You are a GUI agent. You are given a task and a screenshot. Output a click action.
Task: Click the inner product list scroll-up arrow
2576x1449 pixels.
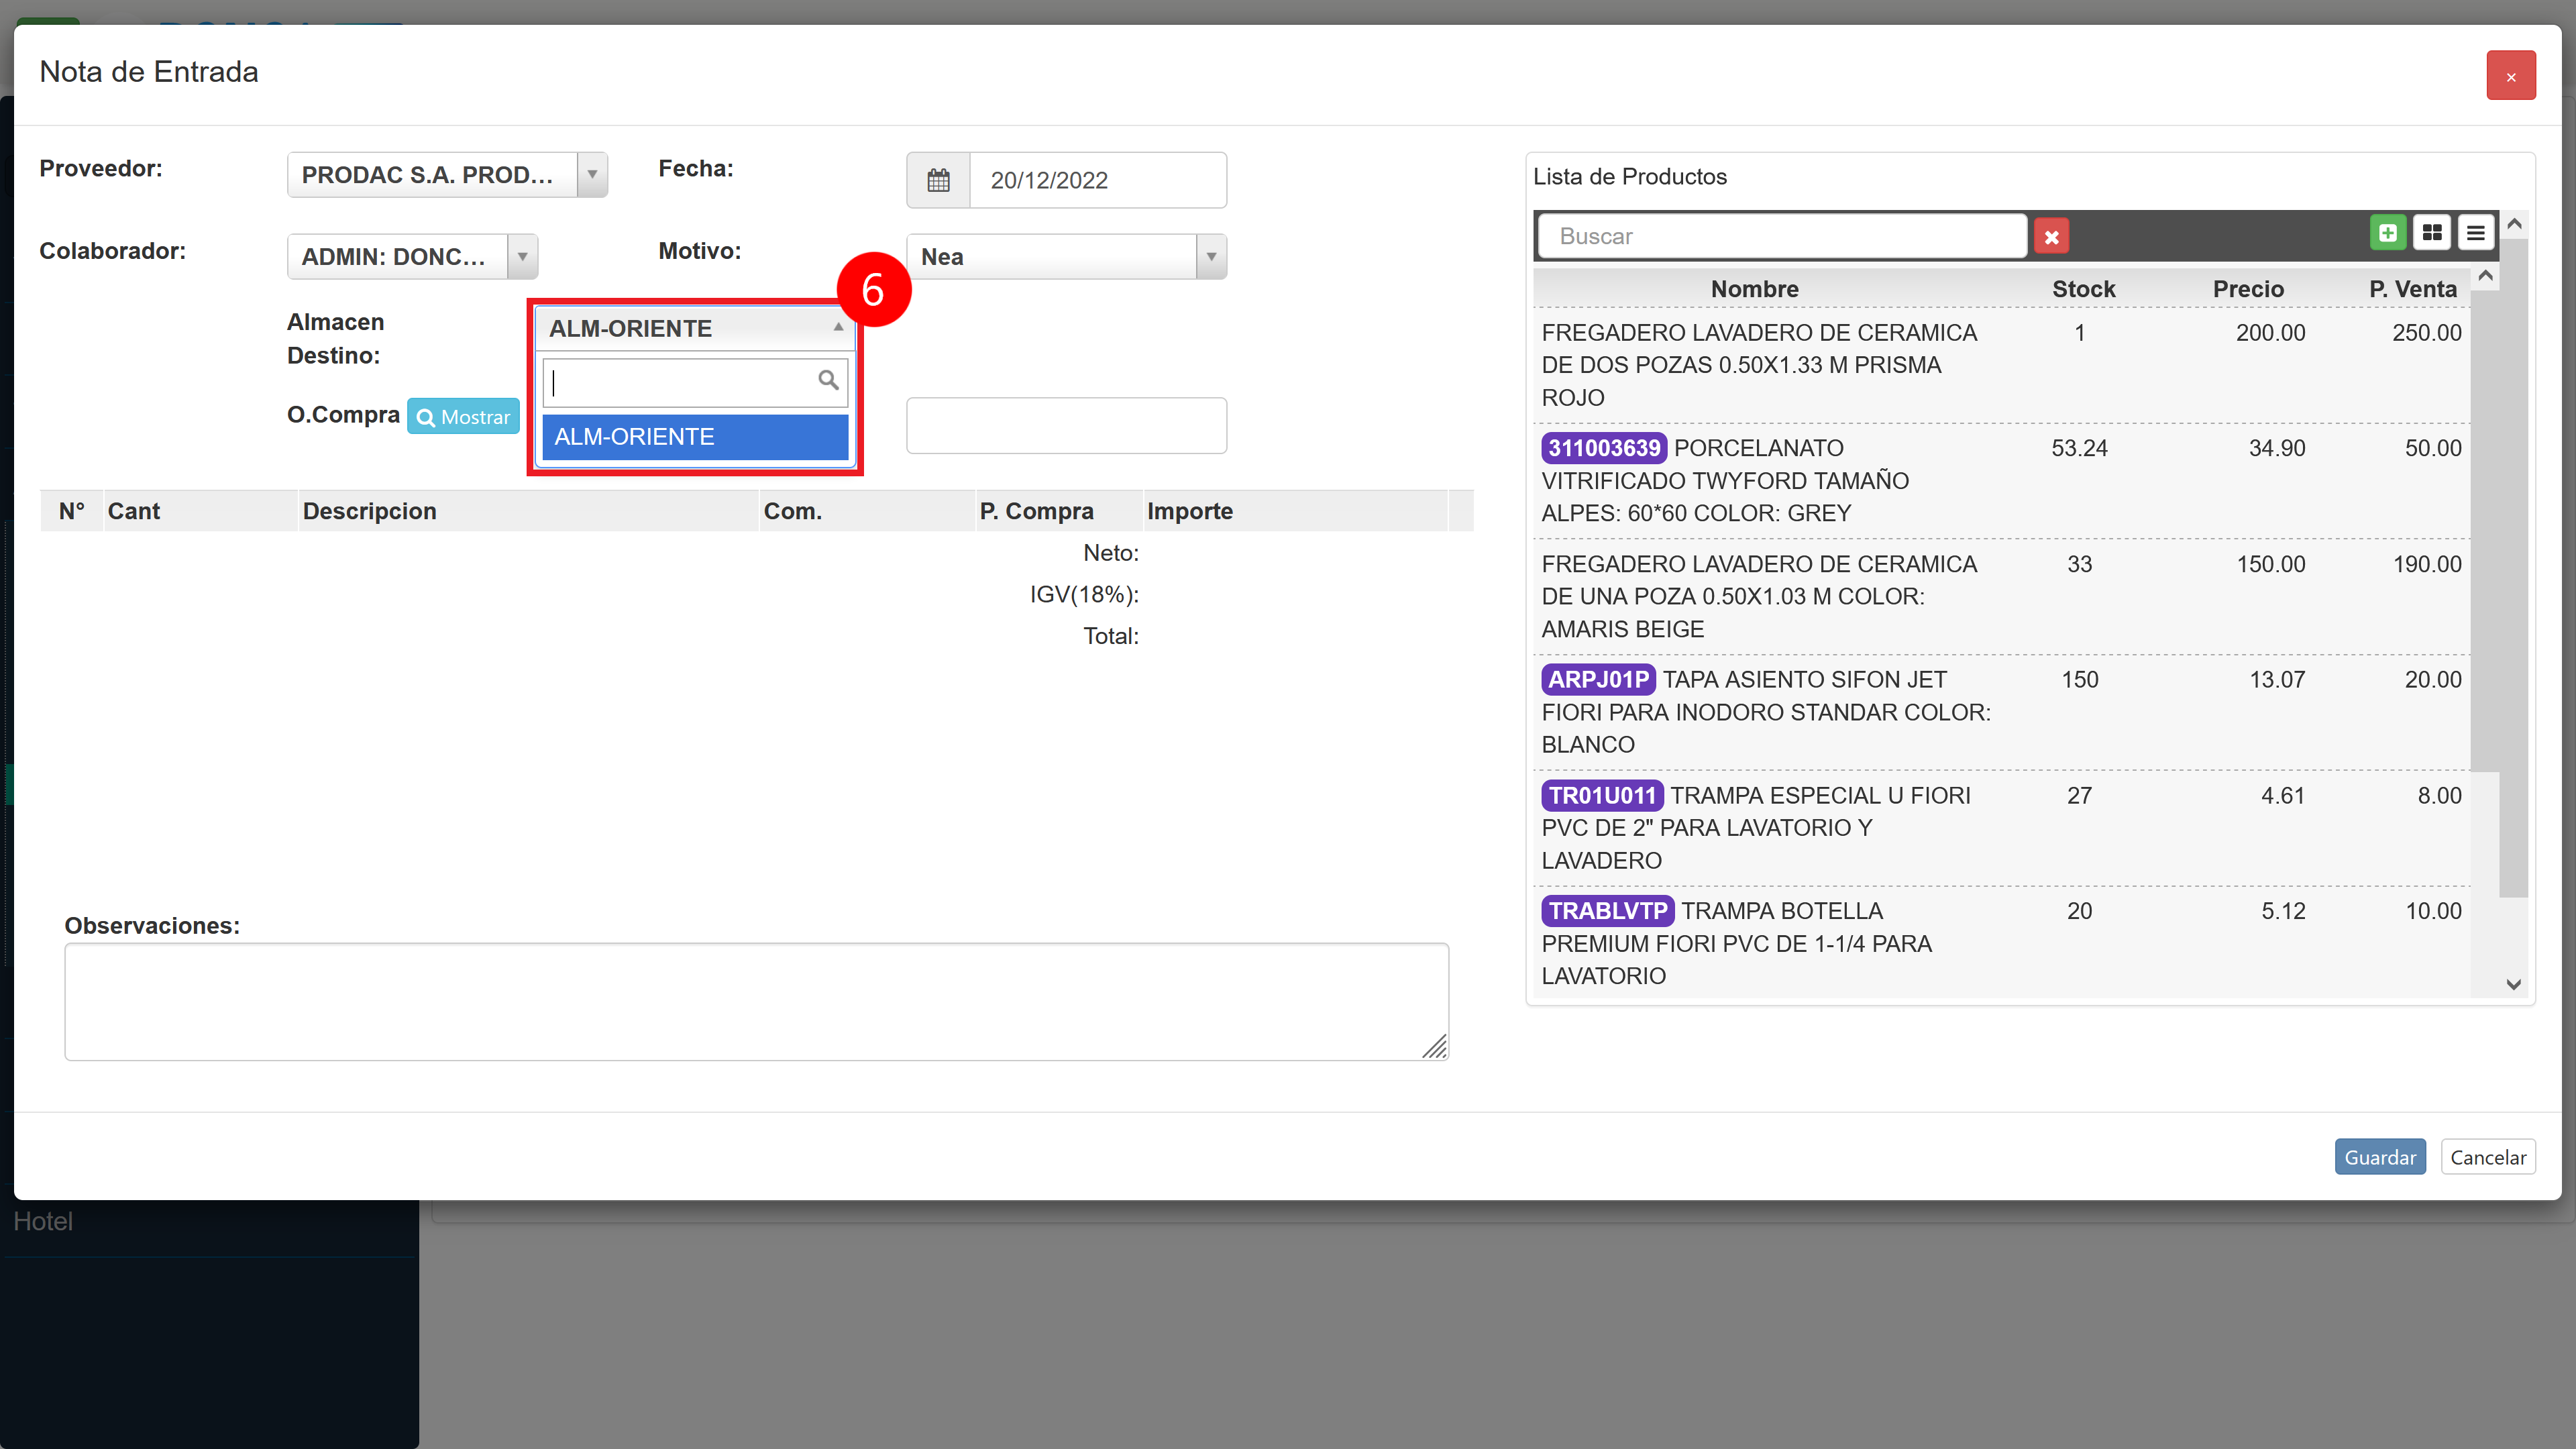point(2485,276)
